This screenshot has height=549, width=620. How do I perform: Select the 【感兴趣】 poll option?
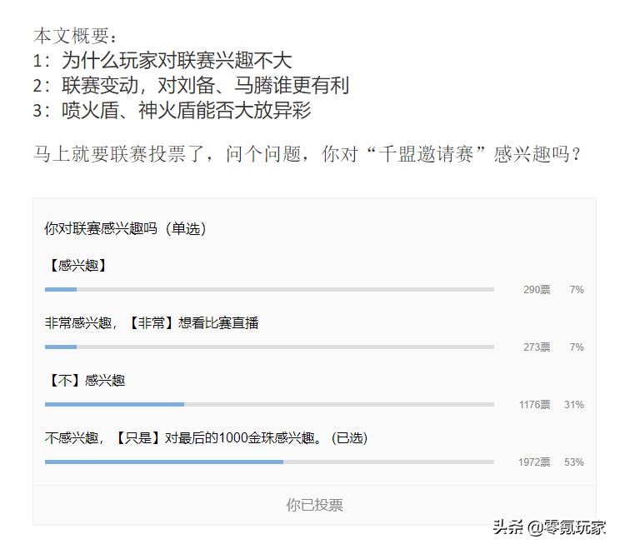pos(77,266)
